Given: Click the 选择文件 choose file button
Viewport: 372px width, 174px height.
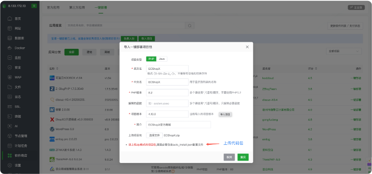Looking at the screenshot, I should 154,135.
